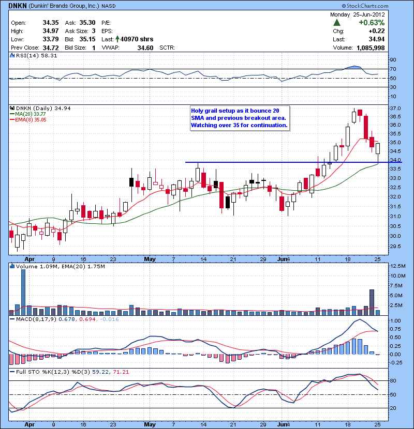Click the Ask Size label
This screenshot has height=429, width=414.
(77, 31)
